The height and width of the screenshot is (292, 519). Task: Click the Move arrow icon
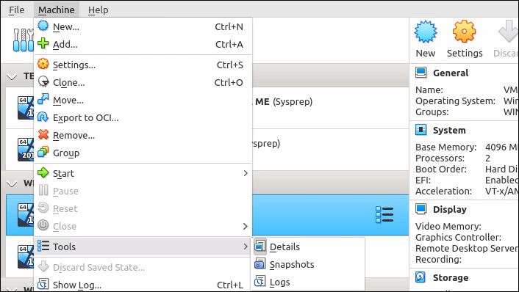click(43, 99)
